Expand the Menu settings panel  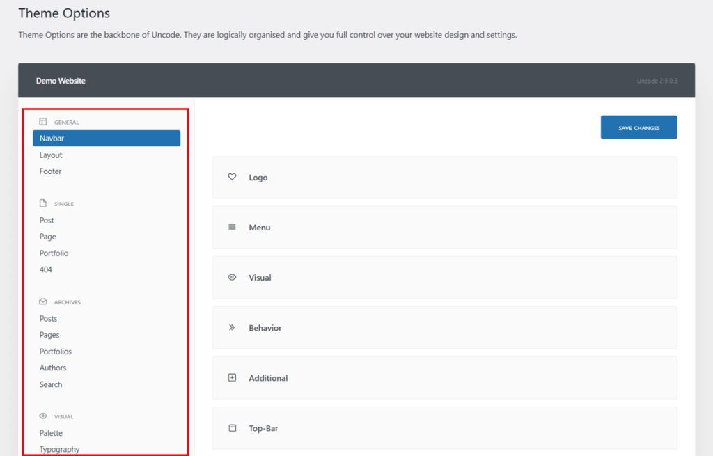point(444,227)
